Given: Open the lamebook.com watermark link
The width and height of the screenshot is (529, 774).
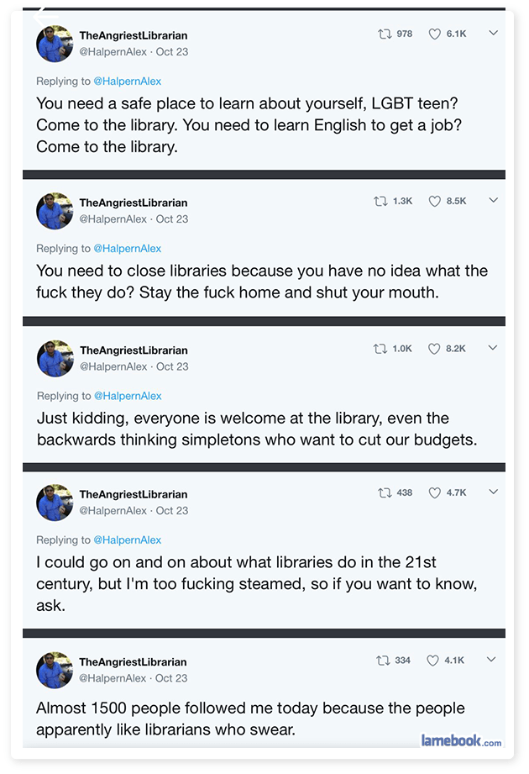Looking at the screenshot, I should 461,741.
